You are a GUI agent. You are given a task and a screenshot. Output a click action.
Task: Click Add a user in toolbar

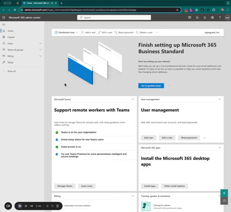click(x=89, y=32)
